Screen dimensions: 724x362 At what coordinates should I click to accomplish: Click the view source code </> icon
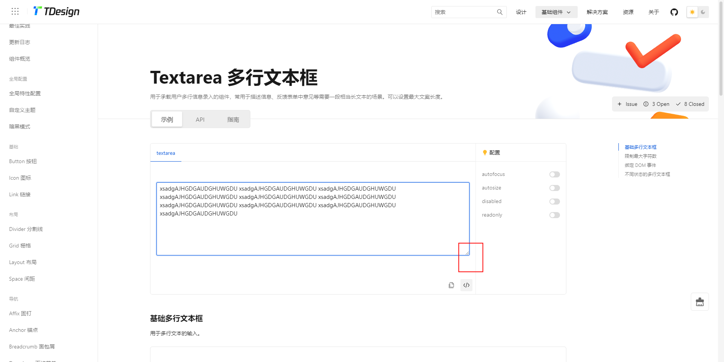point(466,285)
